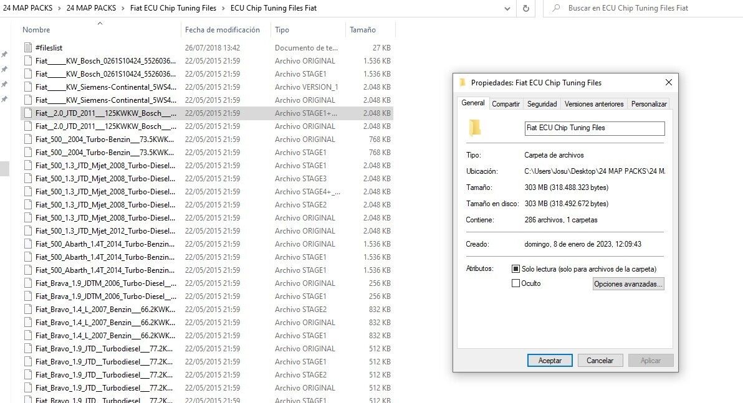The width and height of the screenshot is (743, 403).
Task: Click 'Carpeta de archivos' type value
Action: [x=554, y=155]
